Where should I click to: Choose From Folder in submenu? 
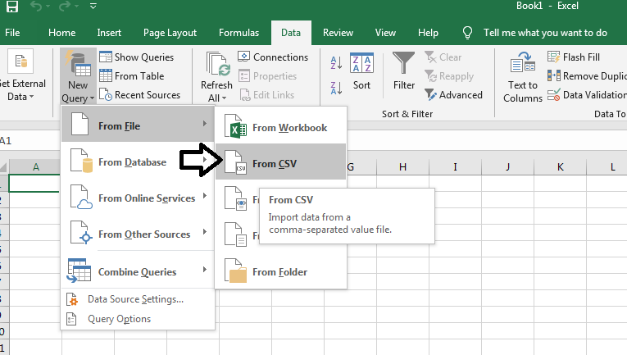coord(280,272)
